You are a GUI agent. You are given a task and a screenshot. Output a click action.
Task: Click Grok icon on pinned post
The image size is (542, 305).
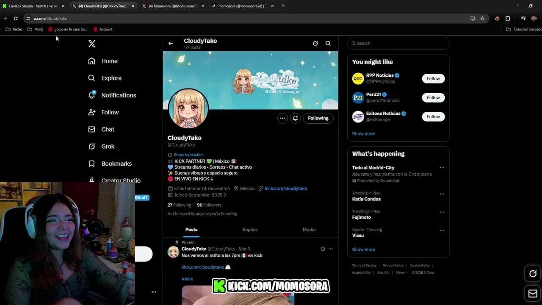point(323,249)
